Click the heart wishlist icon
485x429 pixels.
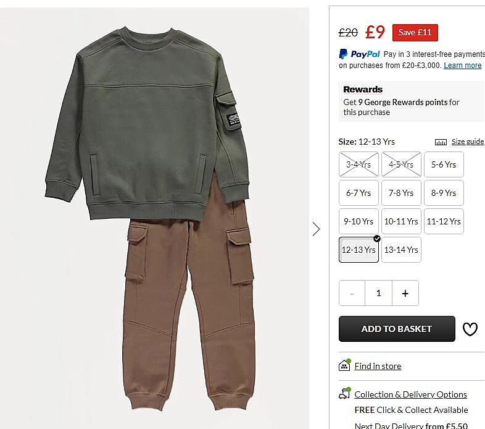[x=470, y=329]
